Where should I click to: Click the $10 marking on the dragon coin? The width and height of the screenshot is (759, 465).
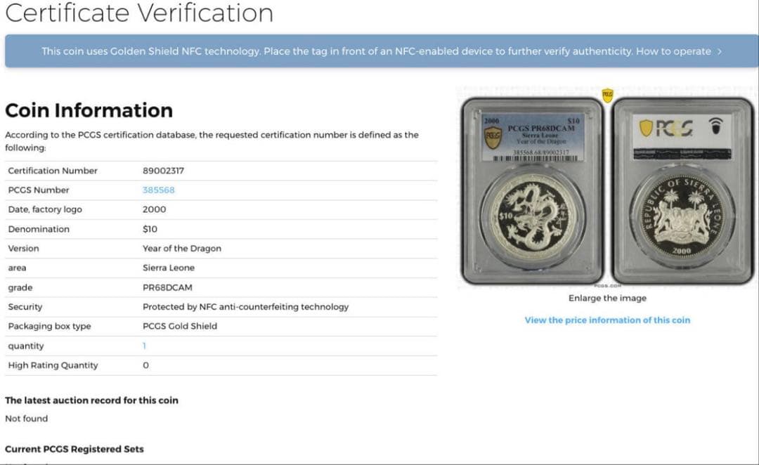[x=505, y=215]
